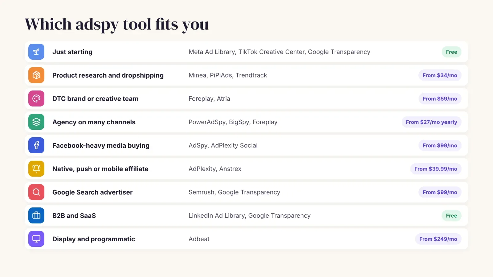Click 'Semrush, Google Transparency' tools text
493x277 pixels.
(x=234, y=192)
